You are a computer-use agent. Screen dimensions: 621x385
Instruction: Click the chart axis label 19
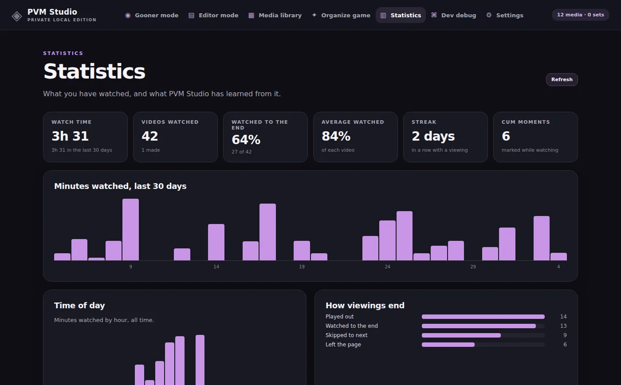pyautogui.click(x=302, y=267)
